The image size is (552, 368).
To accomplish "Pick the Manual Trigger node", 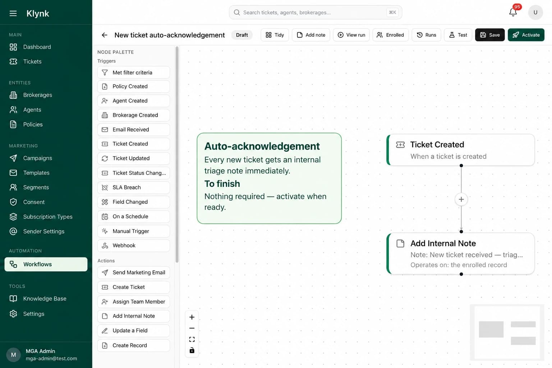I will coord(133,231).
